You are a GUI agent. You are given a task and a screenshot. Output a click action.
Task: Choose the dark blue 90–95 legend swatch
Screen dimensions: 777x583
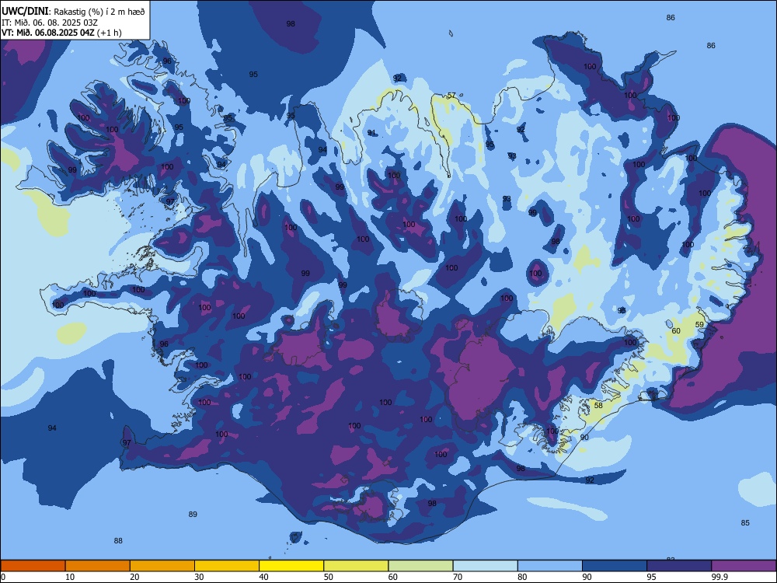(x=615, y=566)
